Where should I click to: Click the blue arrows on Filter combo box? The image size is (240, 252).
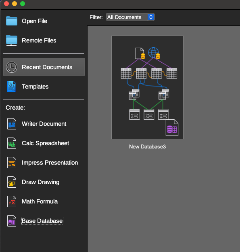coord(151,17)
